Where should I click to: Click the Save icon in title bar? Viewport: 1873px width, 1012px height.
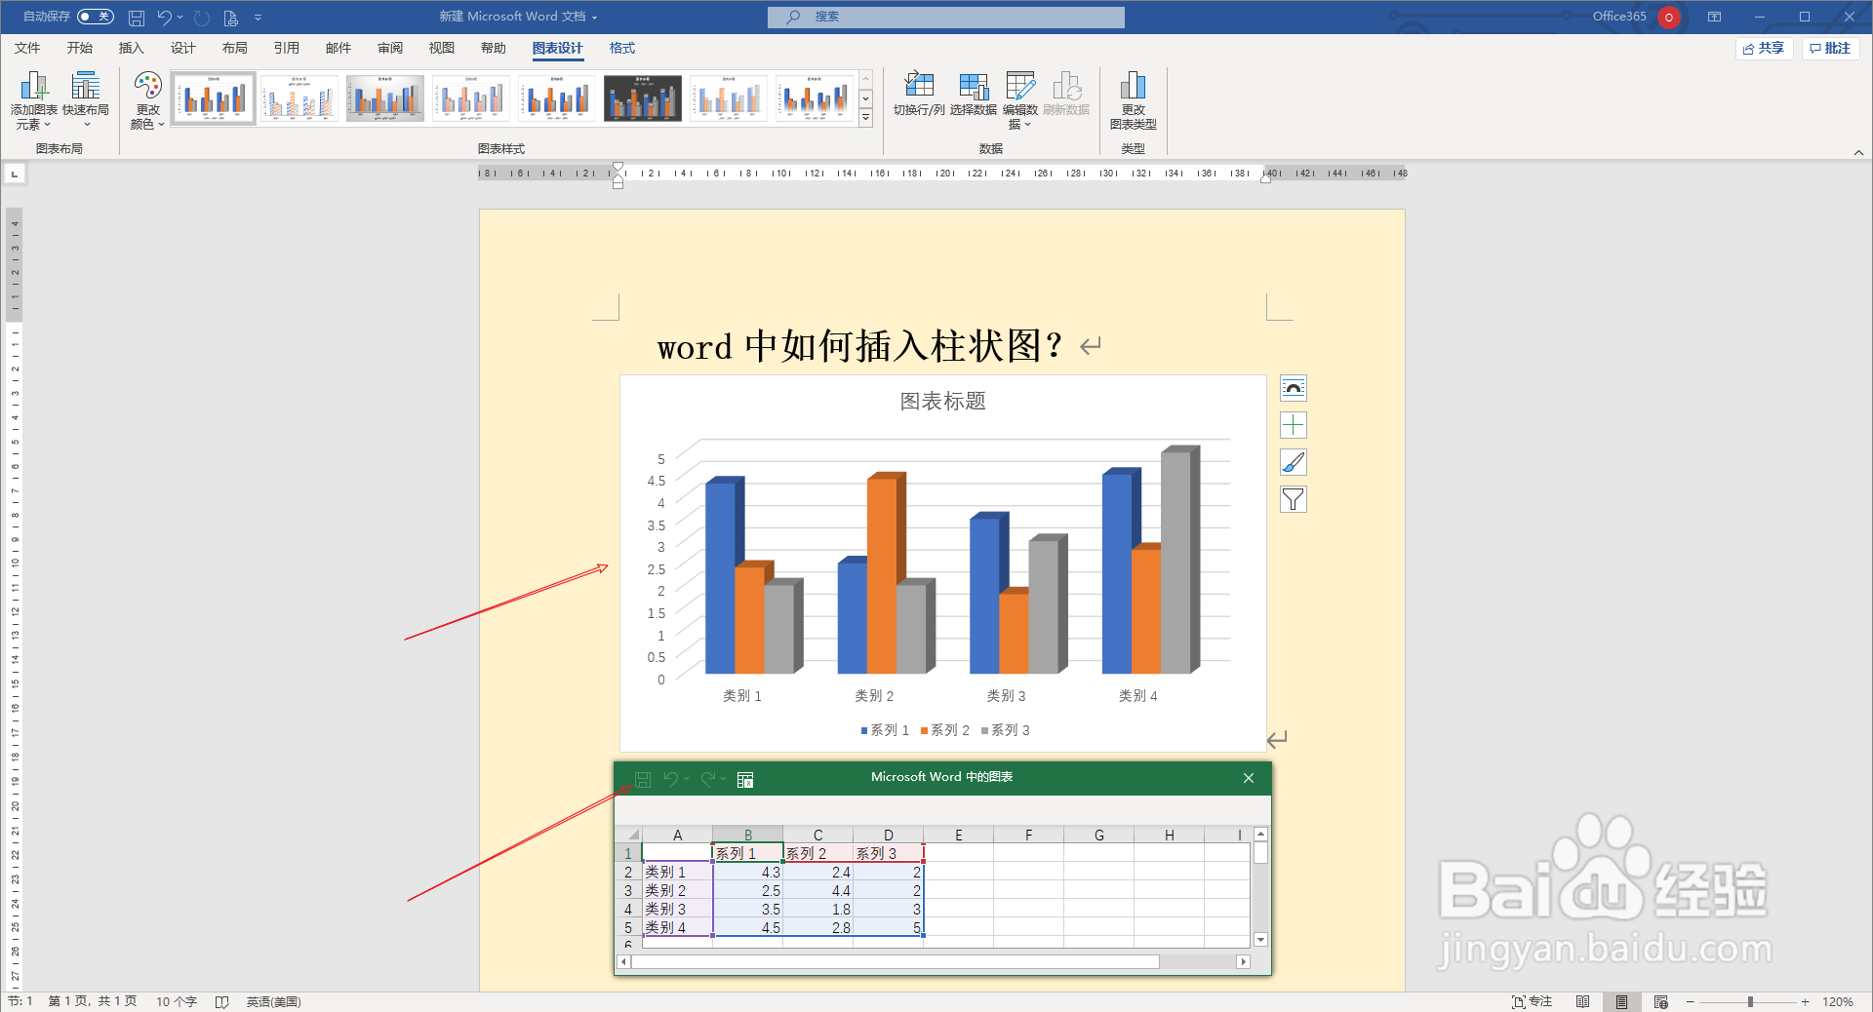[137, 18]
